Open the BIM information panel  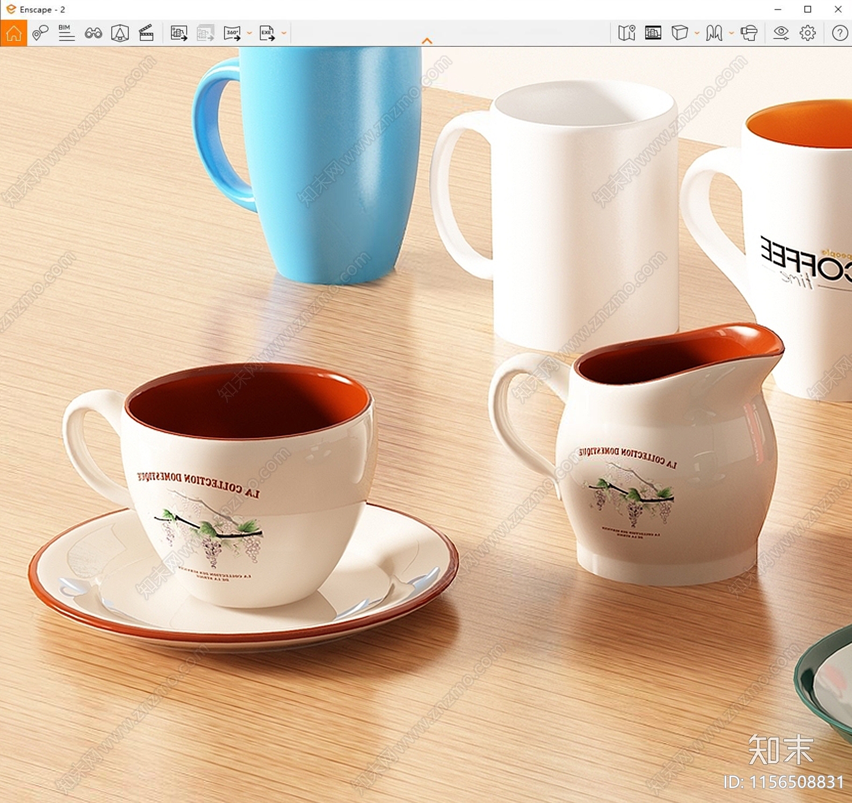click(67, 33)
